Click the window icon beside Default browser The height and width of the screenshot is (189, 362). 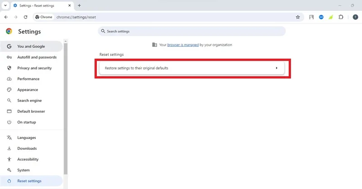tap(9, 111)
